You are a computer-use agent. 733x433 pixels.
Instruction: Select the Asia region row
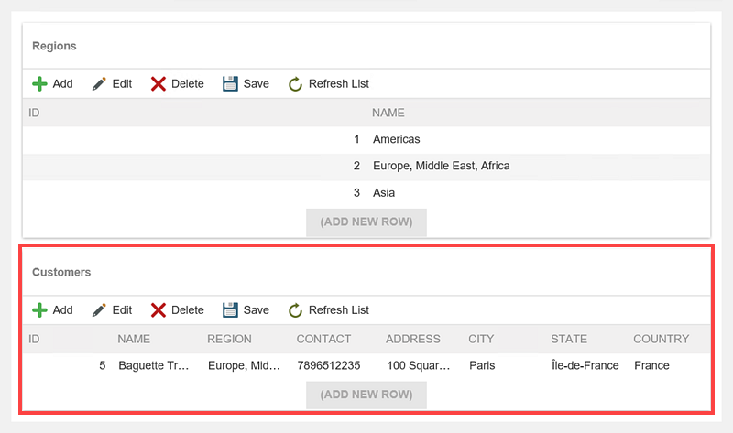[384, 193]
